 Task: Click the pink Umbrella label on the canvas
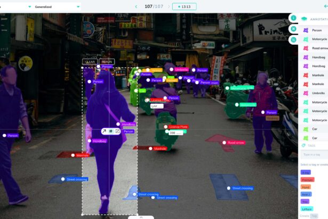[181, 69]
